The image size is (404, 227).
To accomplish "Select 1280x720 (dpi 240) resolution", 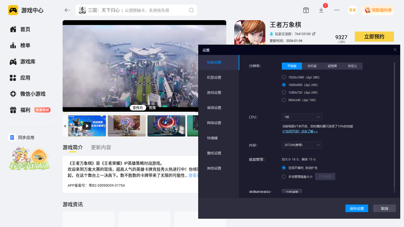I will click(284, 92).
